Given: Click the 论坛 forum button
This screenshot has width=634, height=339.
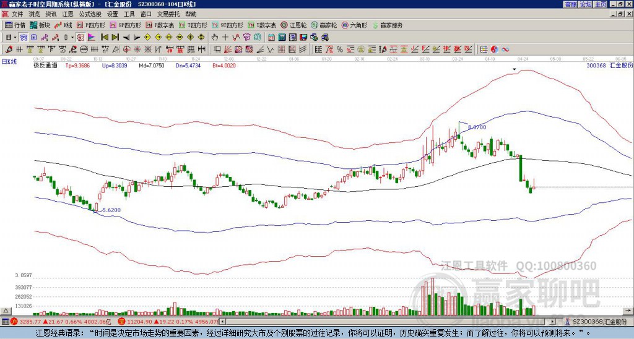Looking at the screenshot, I should 586,4.
